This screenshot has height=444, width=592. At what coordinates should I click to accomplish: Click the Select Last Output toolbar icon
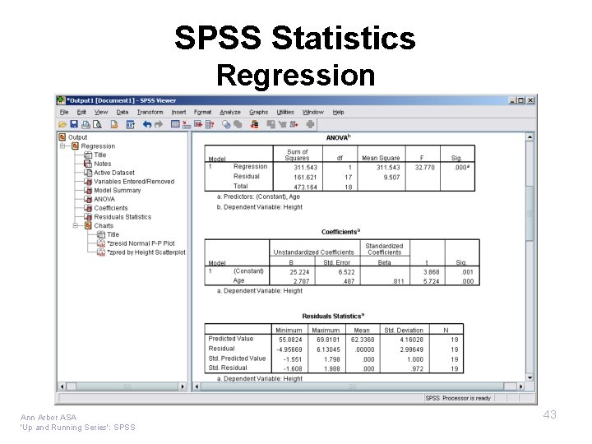(x=254, y=124)
